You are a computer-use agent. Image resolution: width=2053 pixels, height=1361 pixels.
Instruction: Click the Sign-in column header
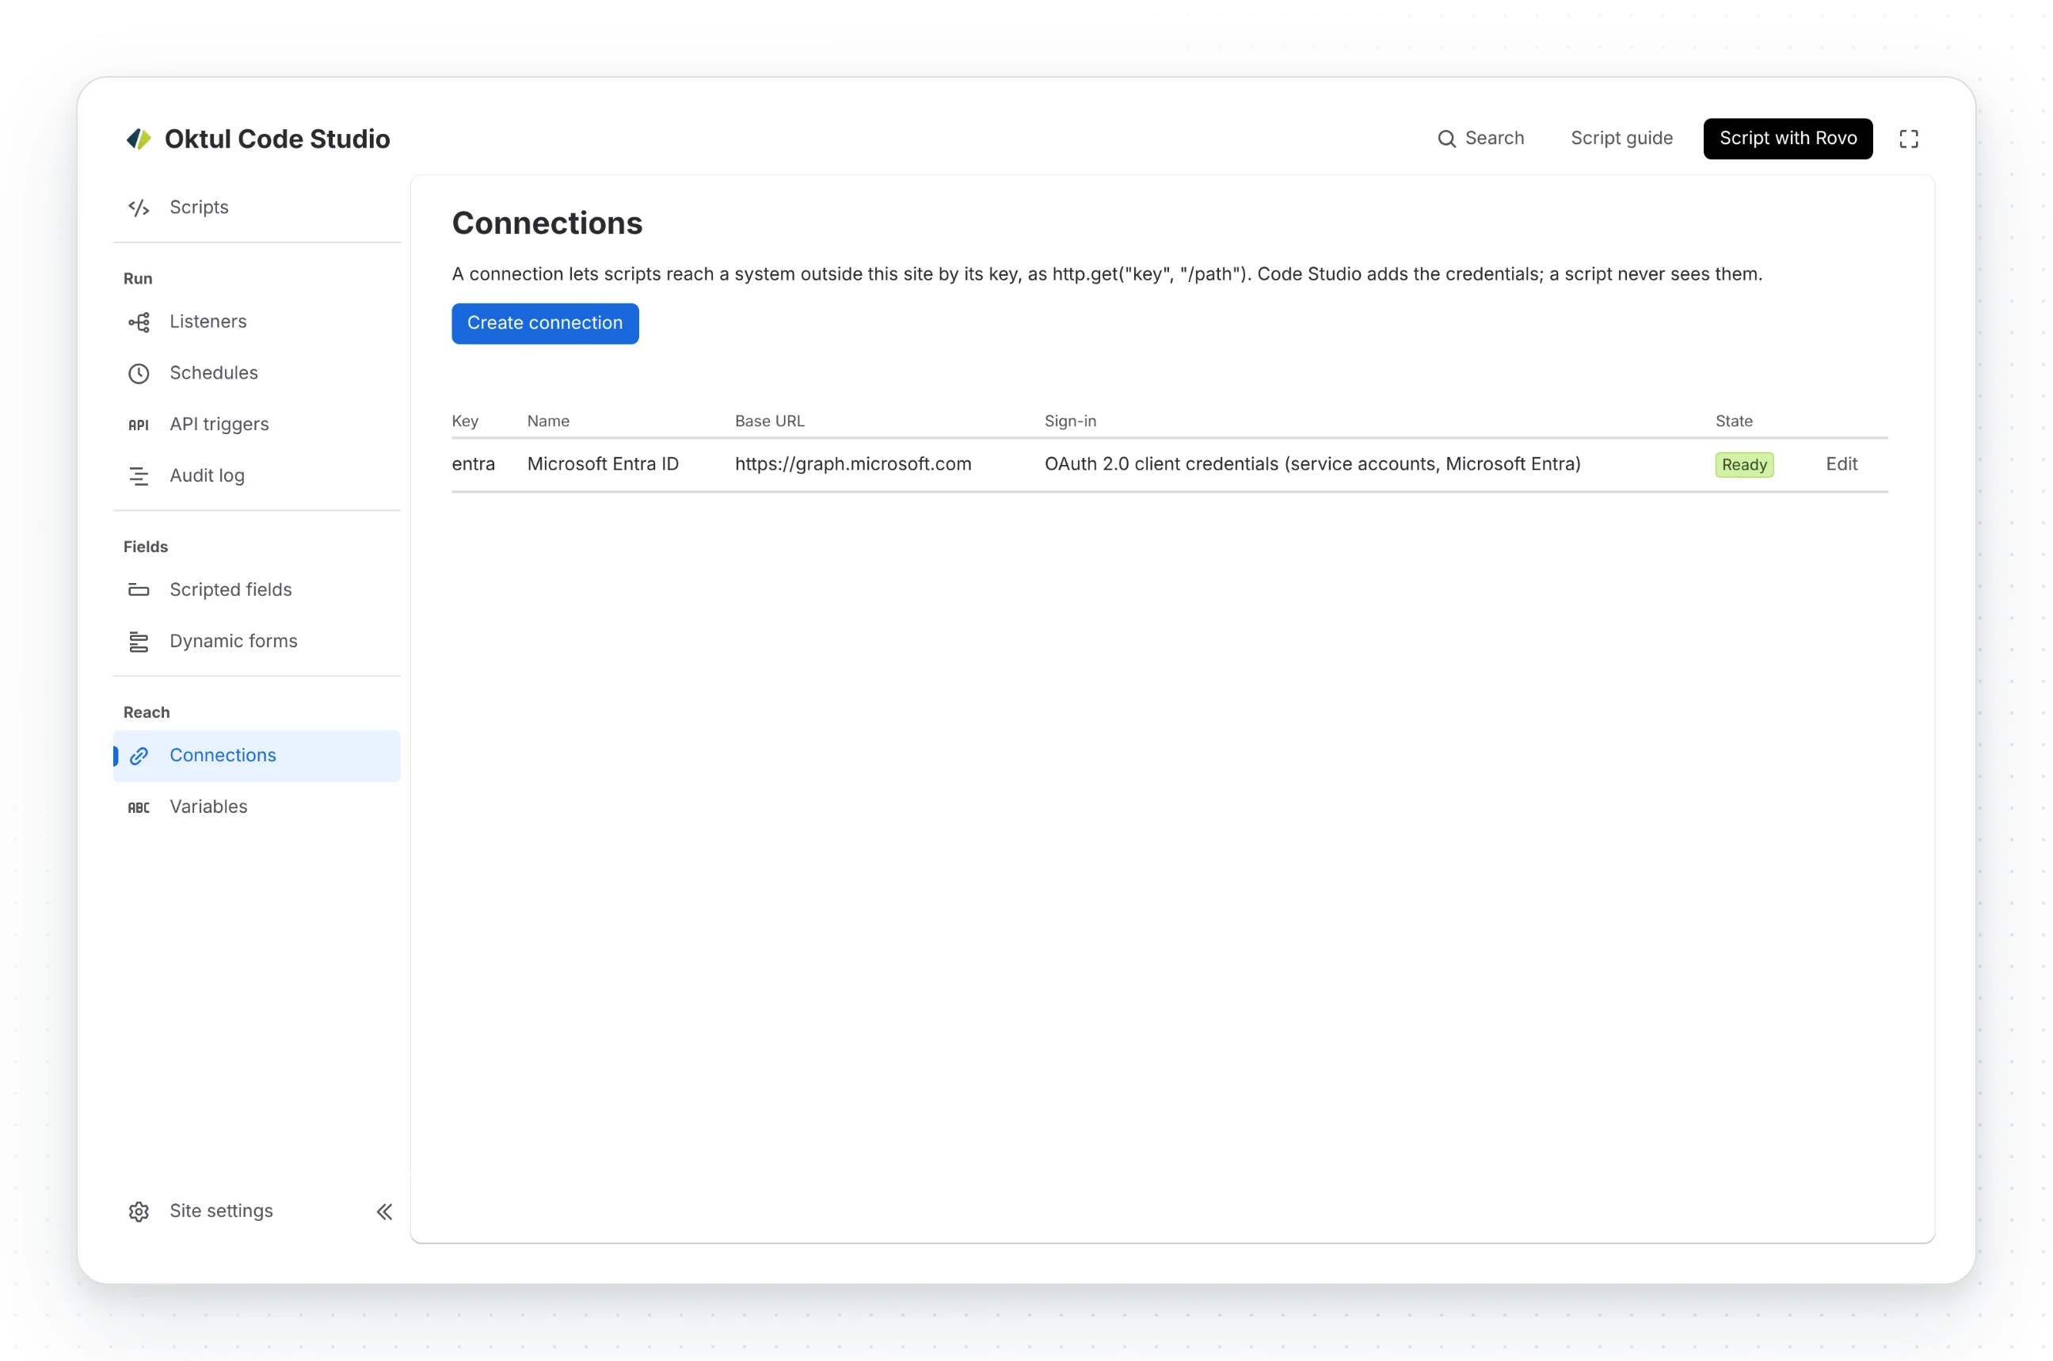click(1070, 421)
